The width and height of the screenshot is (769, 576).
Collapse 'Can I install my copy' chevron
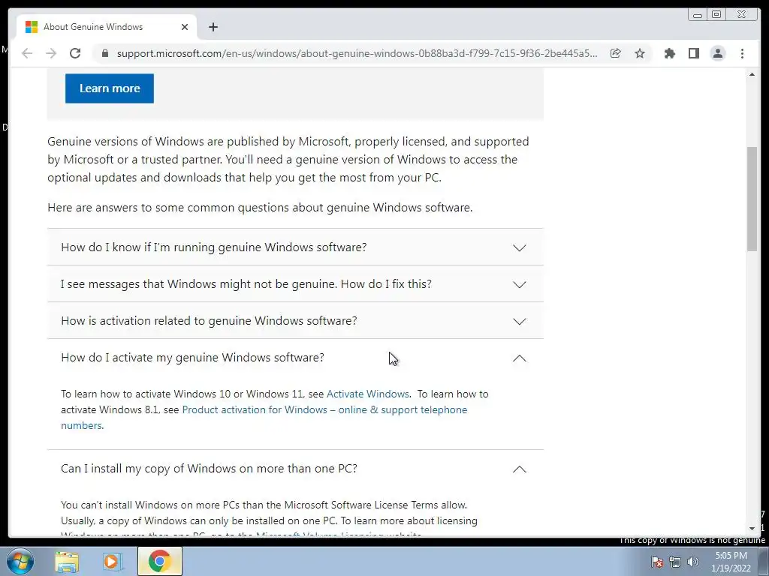point(520,469)
